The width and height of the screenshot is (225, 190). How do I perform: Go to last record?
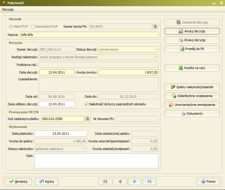coord(150,181)
